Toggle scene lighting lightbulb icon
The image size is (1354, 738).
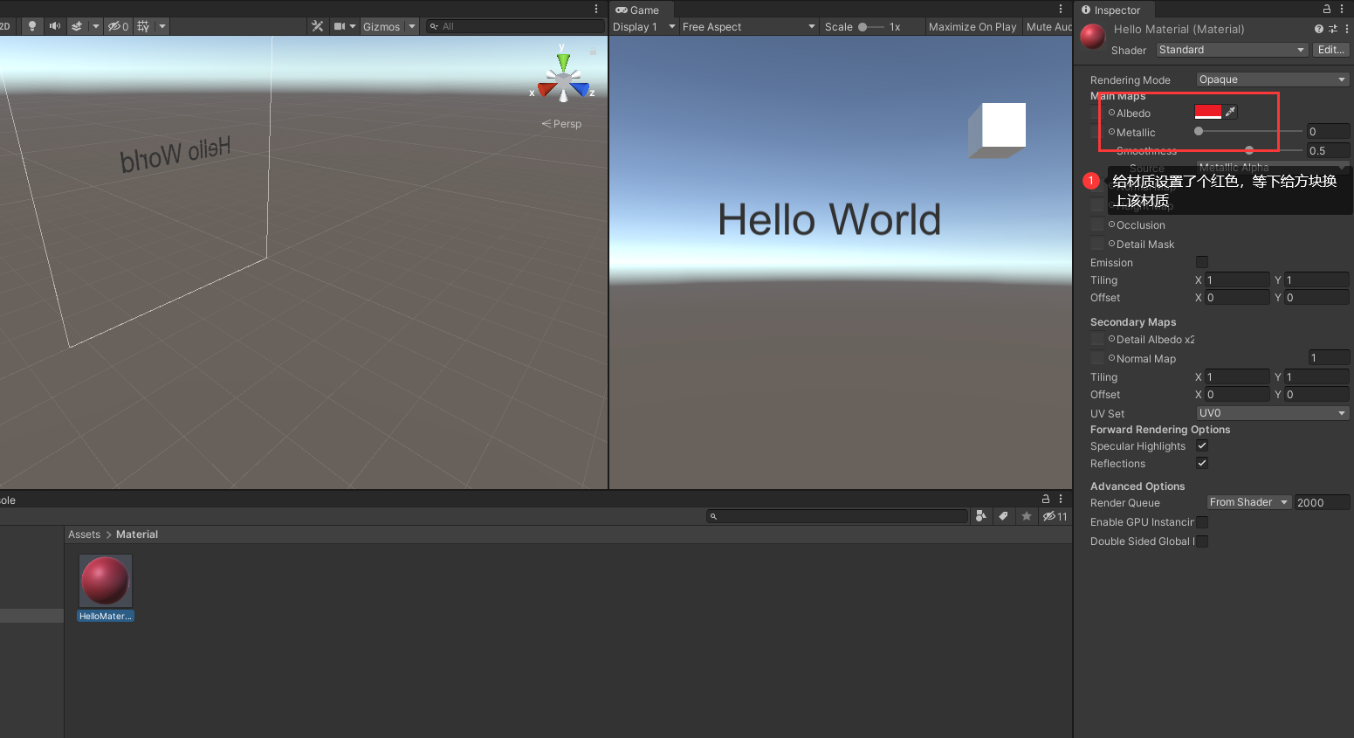(32, 26)
